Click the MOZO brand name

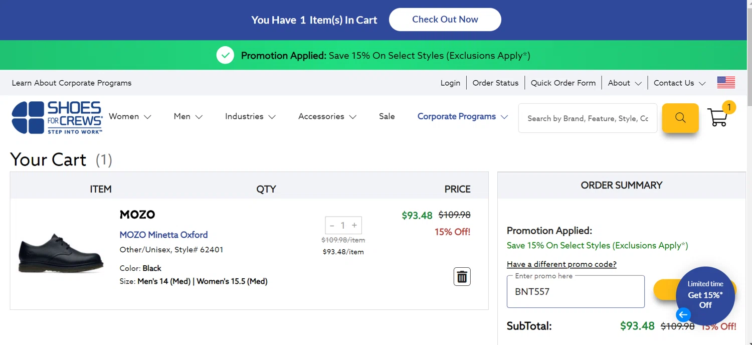tap(137, 215)
